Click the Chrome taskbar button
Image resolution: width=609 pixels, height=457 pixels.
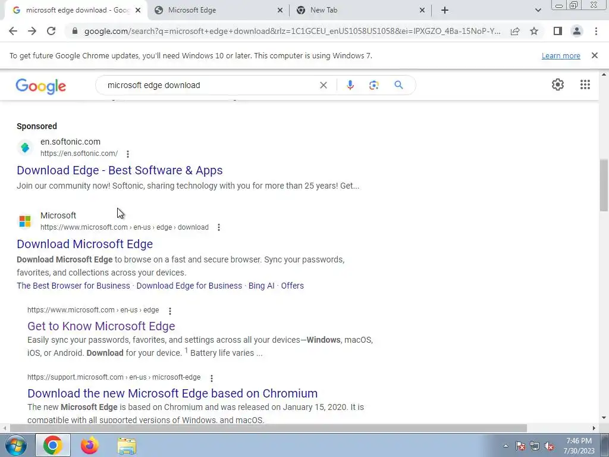(x=53, y=445)
